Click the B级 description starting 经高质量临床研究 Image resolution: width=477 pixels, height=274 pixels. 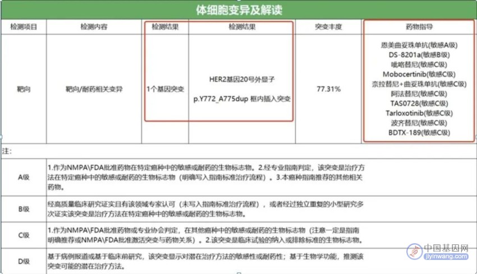205,209
